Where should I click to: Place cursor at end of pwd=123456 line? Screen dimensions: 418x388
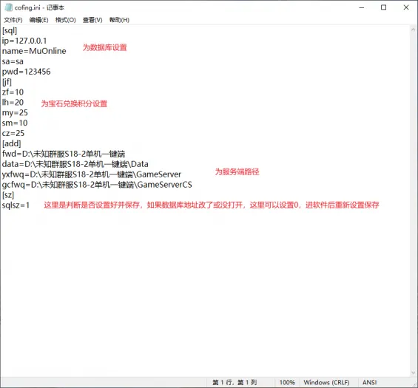point(50,72)
